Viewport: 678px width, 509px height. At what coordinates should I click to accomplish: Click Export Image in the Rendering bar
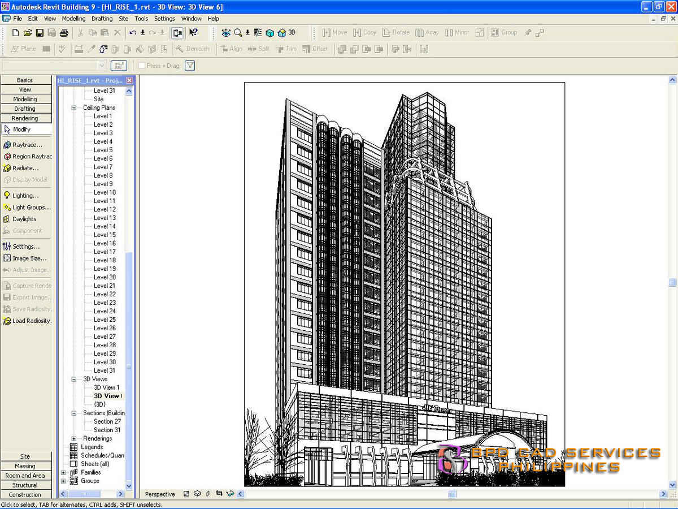tap(27, 297)
